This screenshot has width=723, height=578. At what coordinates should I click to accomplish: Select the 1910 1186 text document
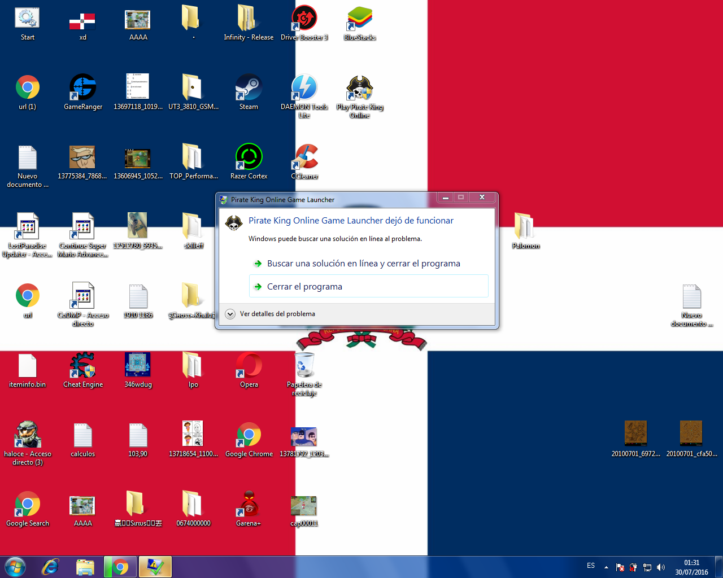[138, 301]
